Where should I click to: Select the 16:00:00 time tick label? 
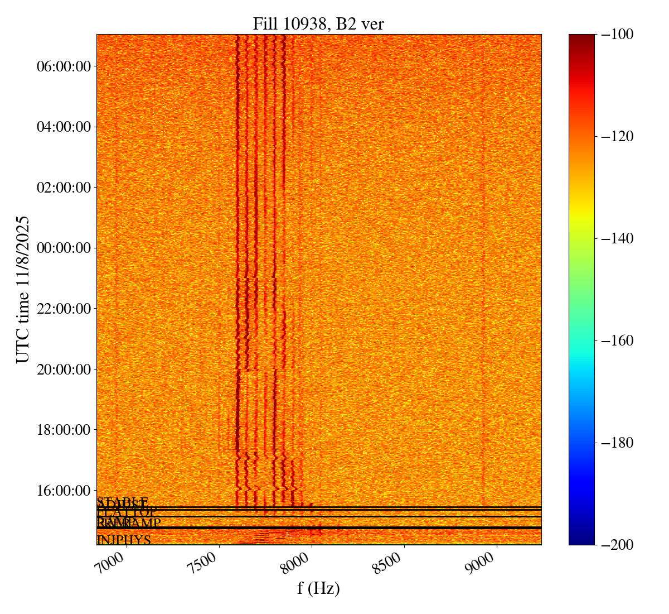tap(64, 491)
